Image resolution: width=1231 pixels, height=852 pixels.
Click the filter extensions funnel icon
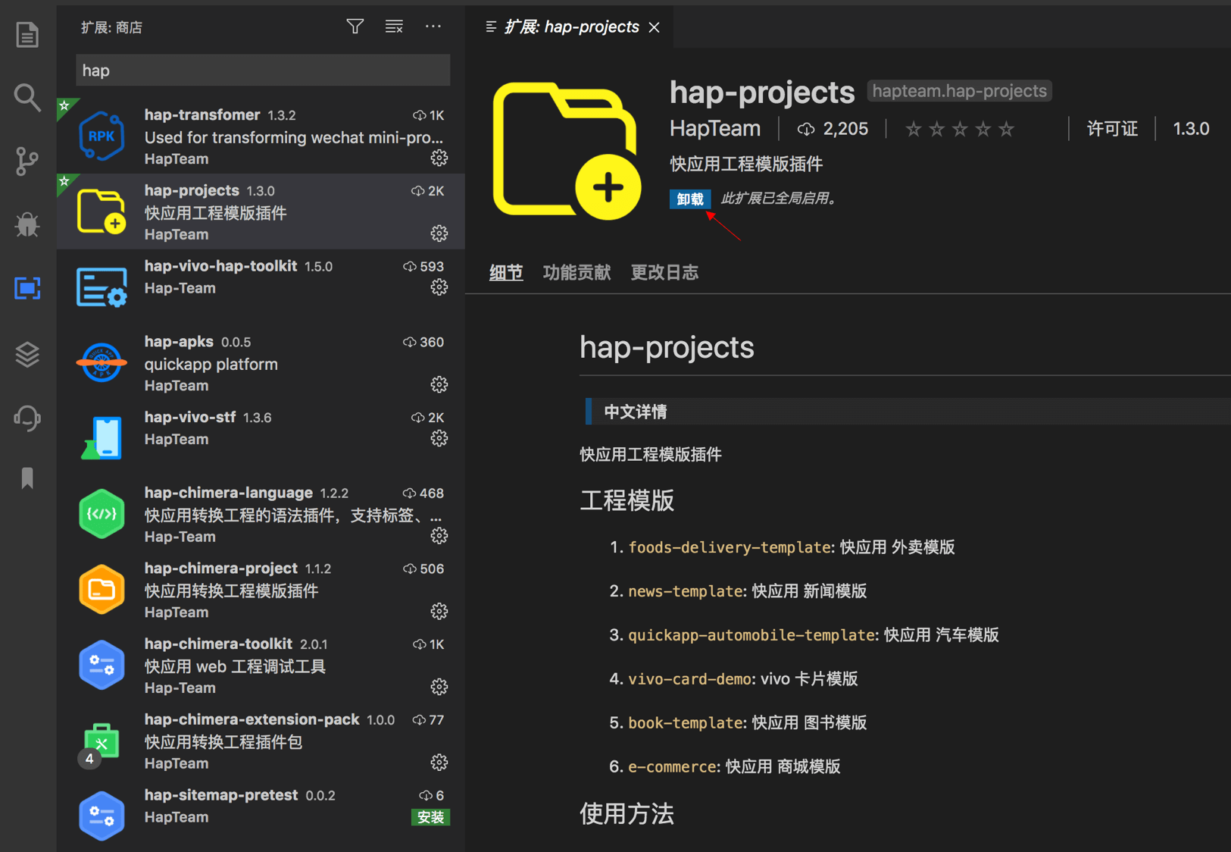(355, 27)
